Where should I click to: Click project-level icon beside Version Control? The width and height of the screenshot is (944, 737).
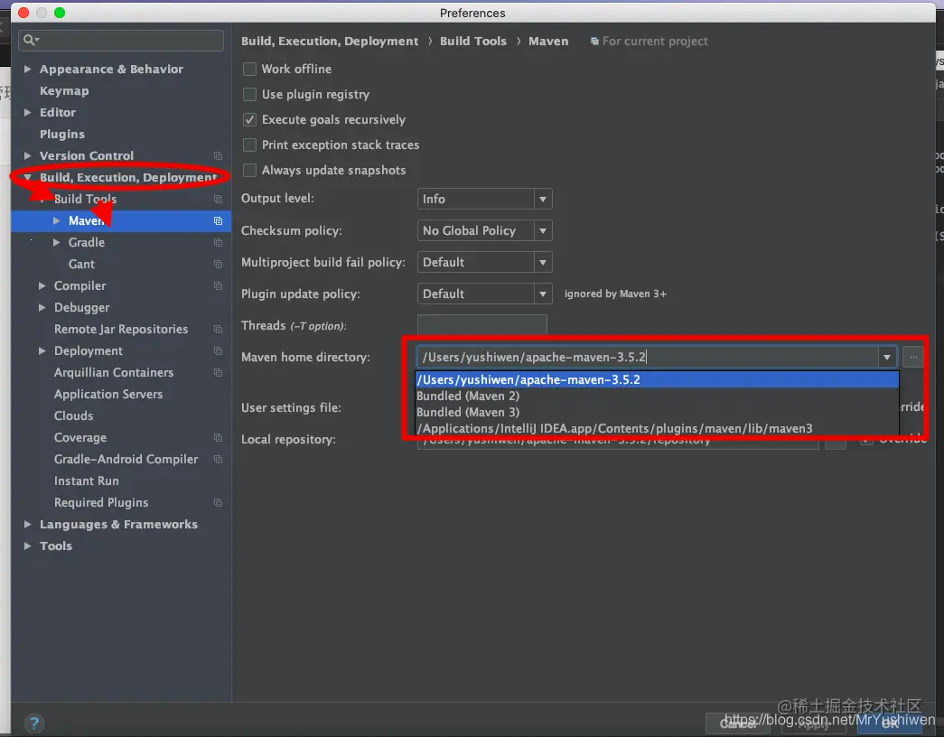218,156
